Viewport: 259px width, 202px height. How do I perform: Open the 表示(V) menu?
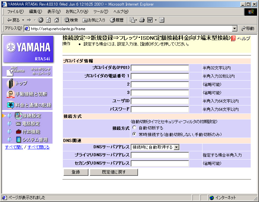(x=54, y=12)
